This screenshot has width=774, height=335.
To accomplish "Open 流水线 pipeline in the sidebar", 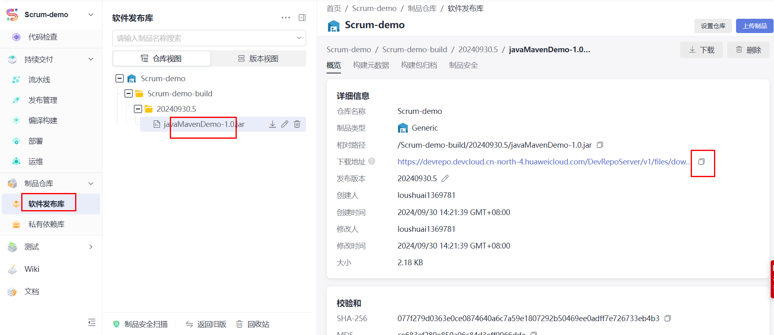I will point(39,80).
